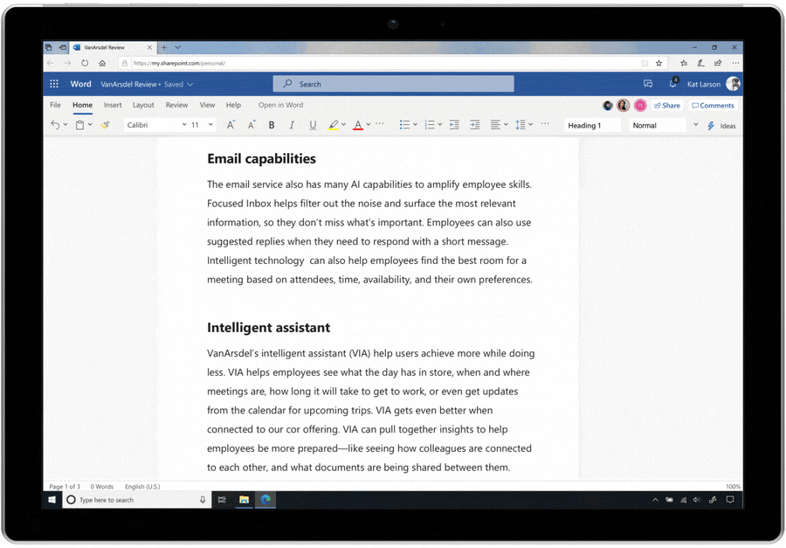The height and width of the screenshot is (548, 786).
Task: Open the Review ribbon tab
Action: (x=176, y=105)
